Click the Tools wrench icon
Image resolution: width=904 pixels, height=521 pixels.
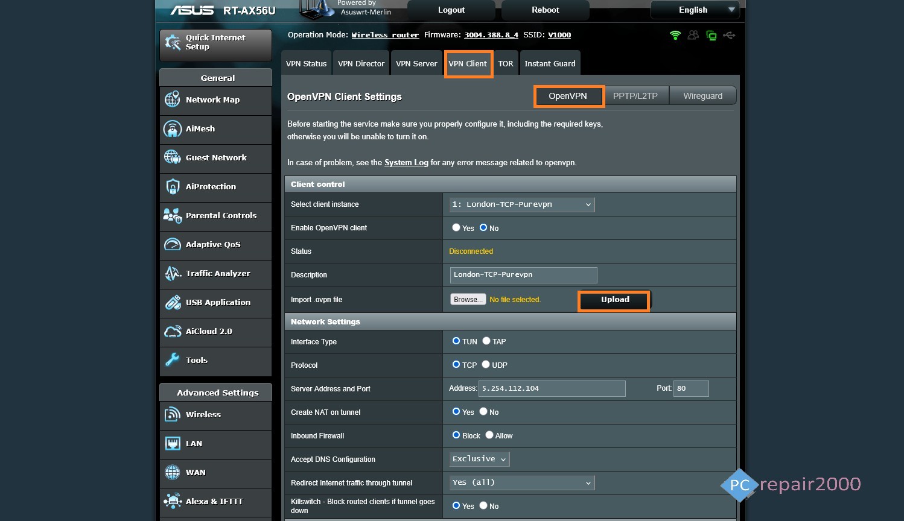pyautogui.click(x=173, y=360)
